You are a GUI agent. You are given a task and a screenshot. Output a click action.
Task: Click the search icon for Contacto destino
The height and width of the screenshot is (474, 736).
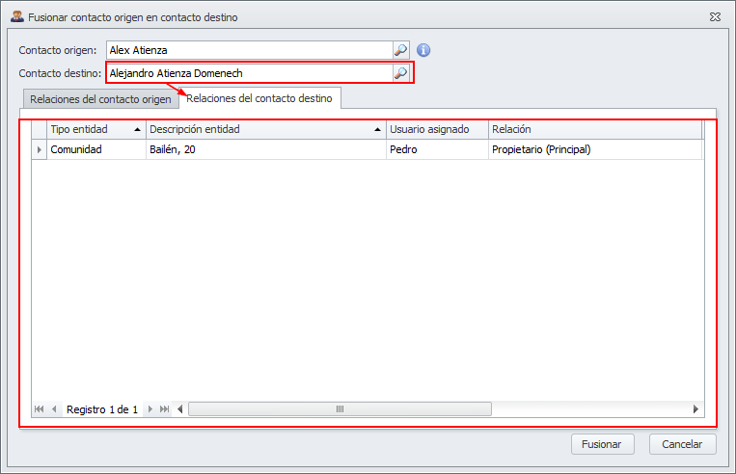401,73
